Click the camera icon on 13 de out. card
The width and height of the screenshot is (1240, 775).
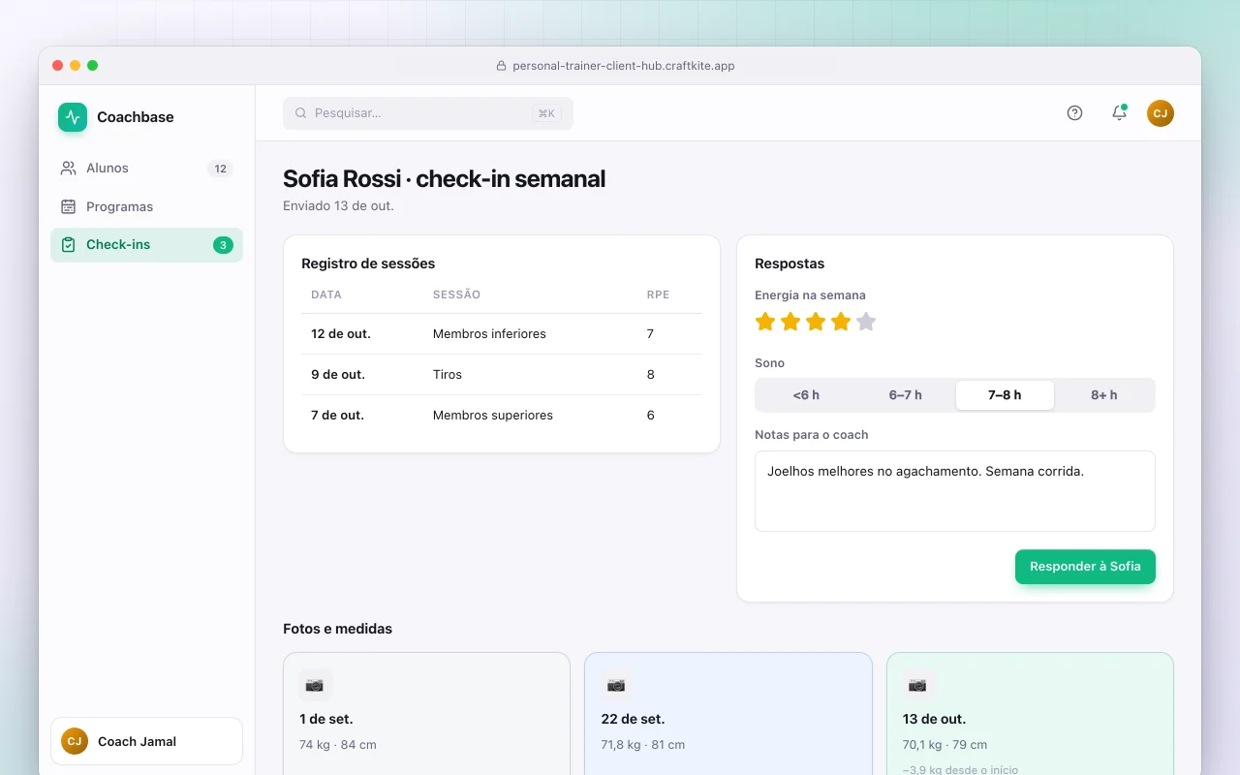pyautogui.click(x=917, y=685)
